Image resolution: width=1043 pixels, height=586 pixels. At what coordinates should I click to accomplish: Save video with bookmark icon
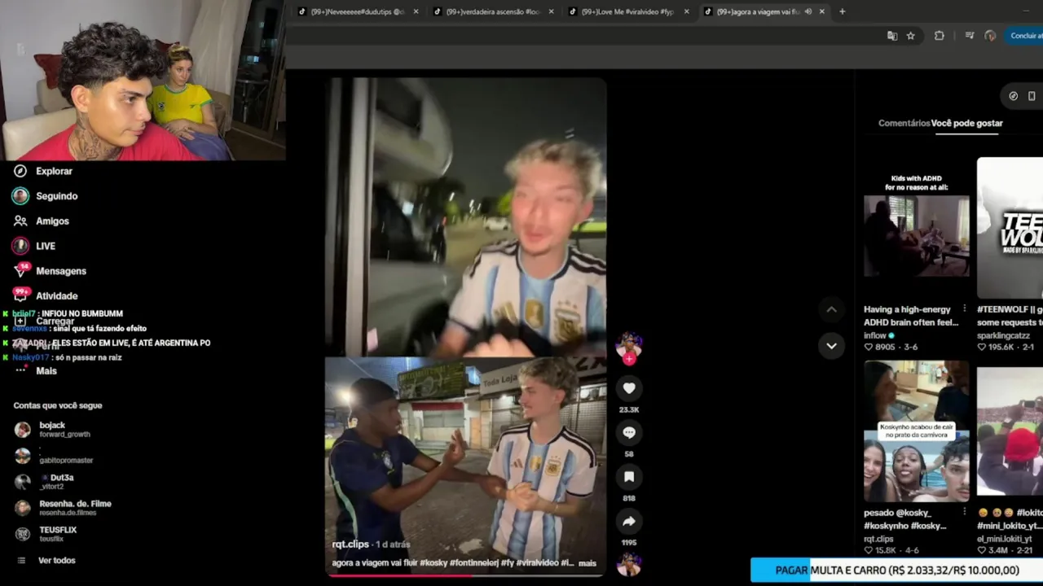[629, 476]
